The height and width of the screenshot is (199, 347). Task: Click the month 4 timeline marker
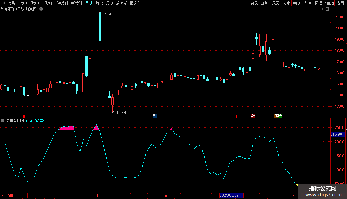(x=97, y=195)
